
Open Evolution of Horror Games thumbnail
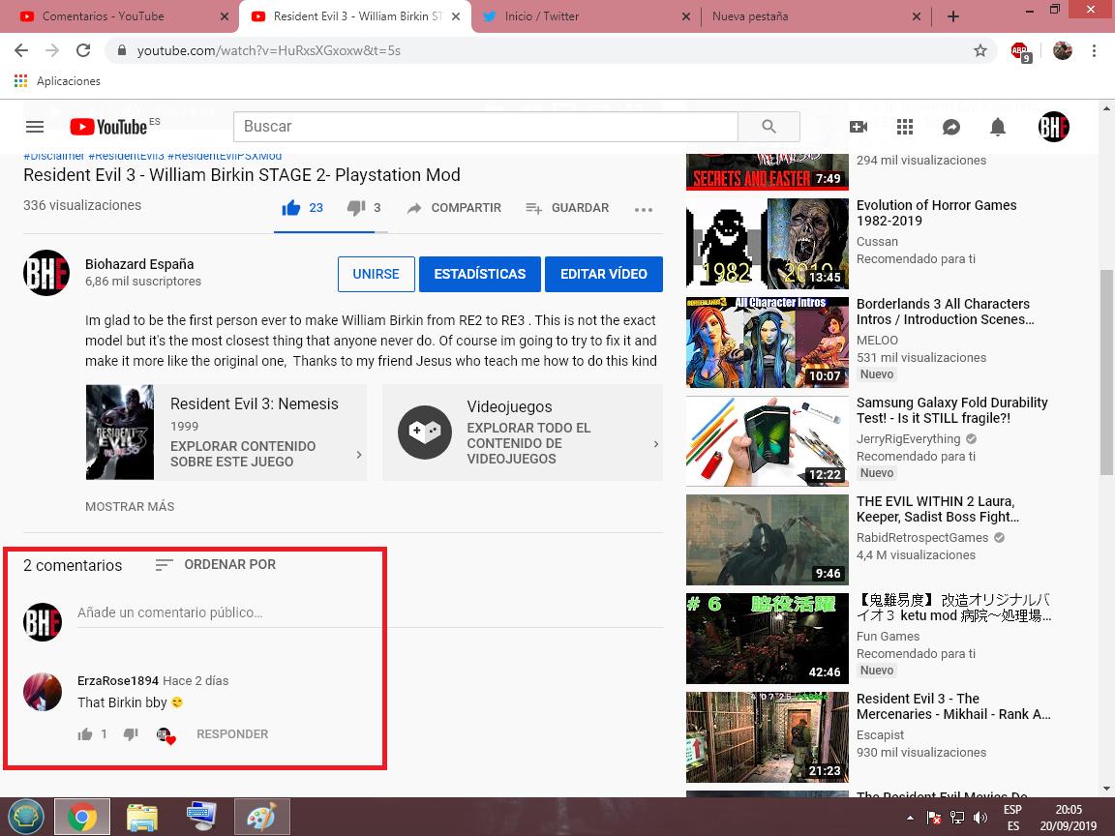click(x=768, y=243)
